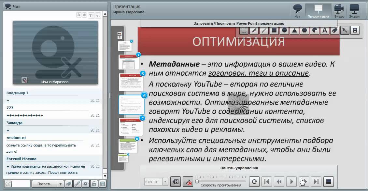Click chat user name Владимир 1
The height and width of the screenshot is (191, 368).
[x=17, y=93]
